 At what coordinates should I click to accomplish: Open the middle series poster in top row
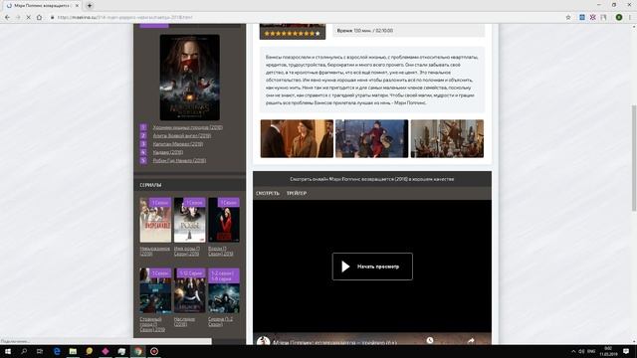tap(190, 220)
